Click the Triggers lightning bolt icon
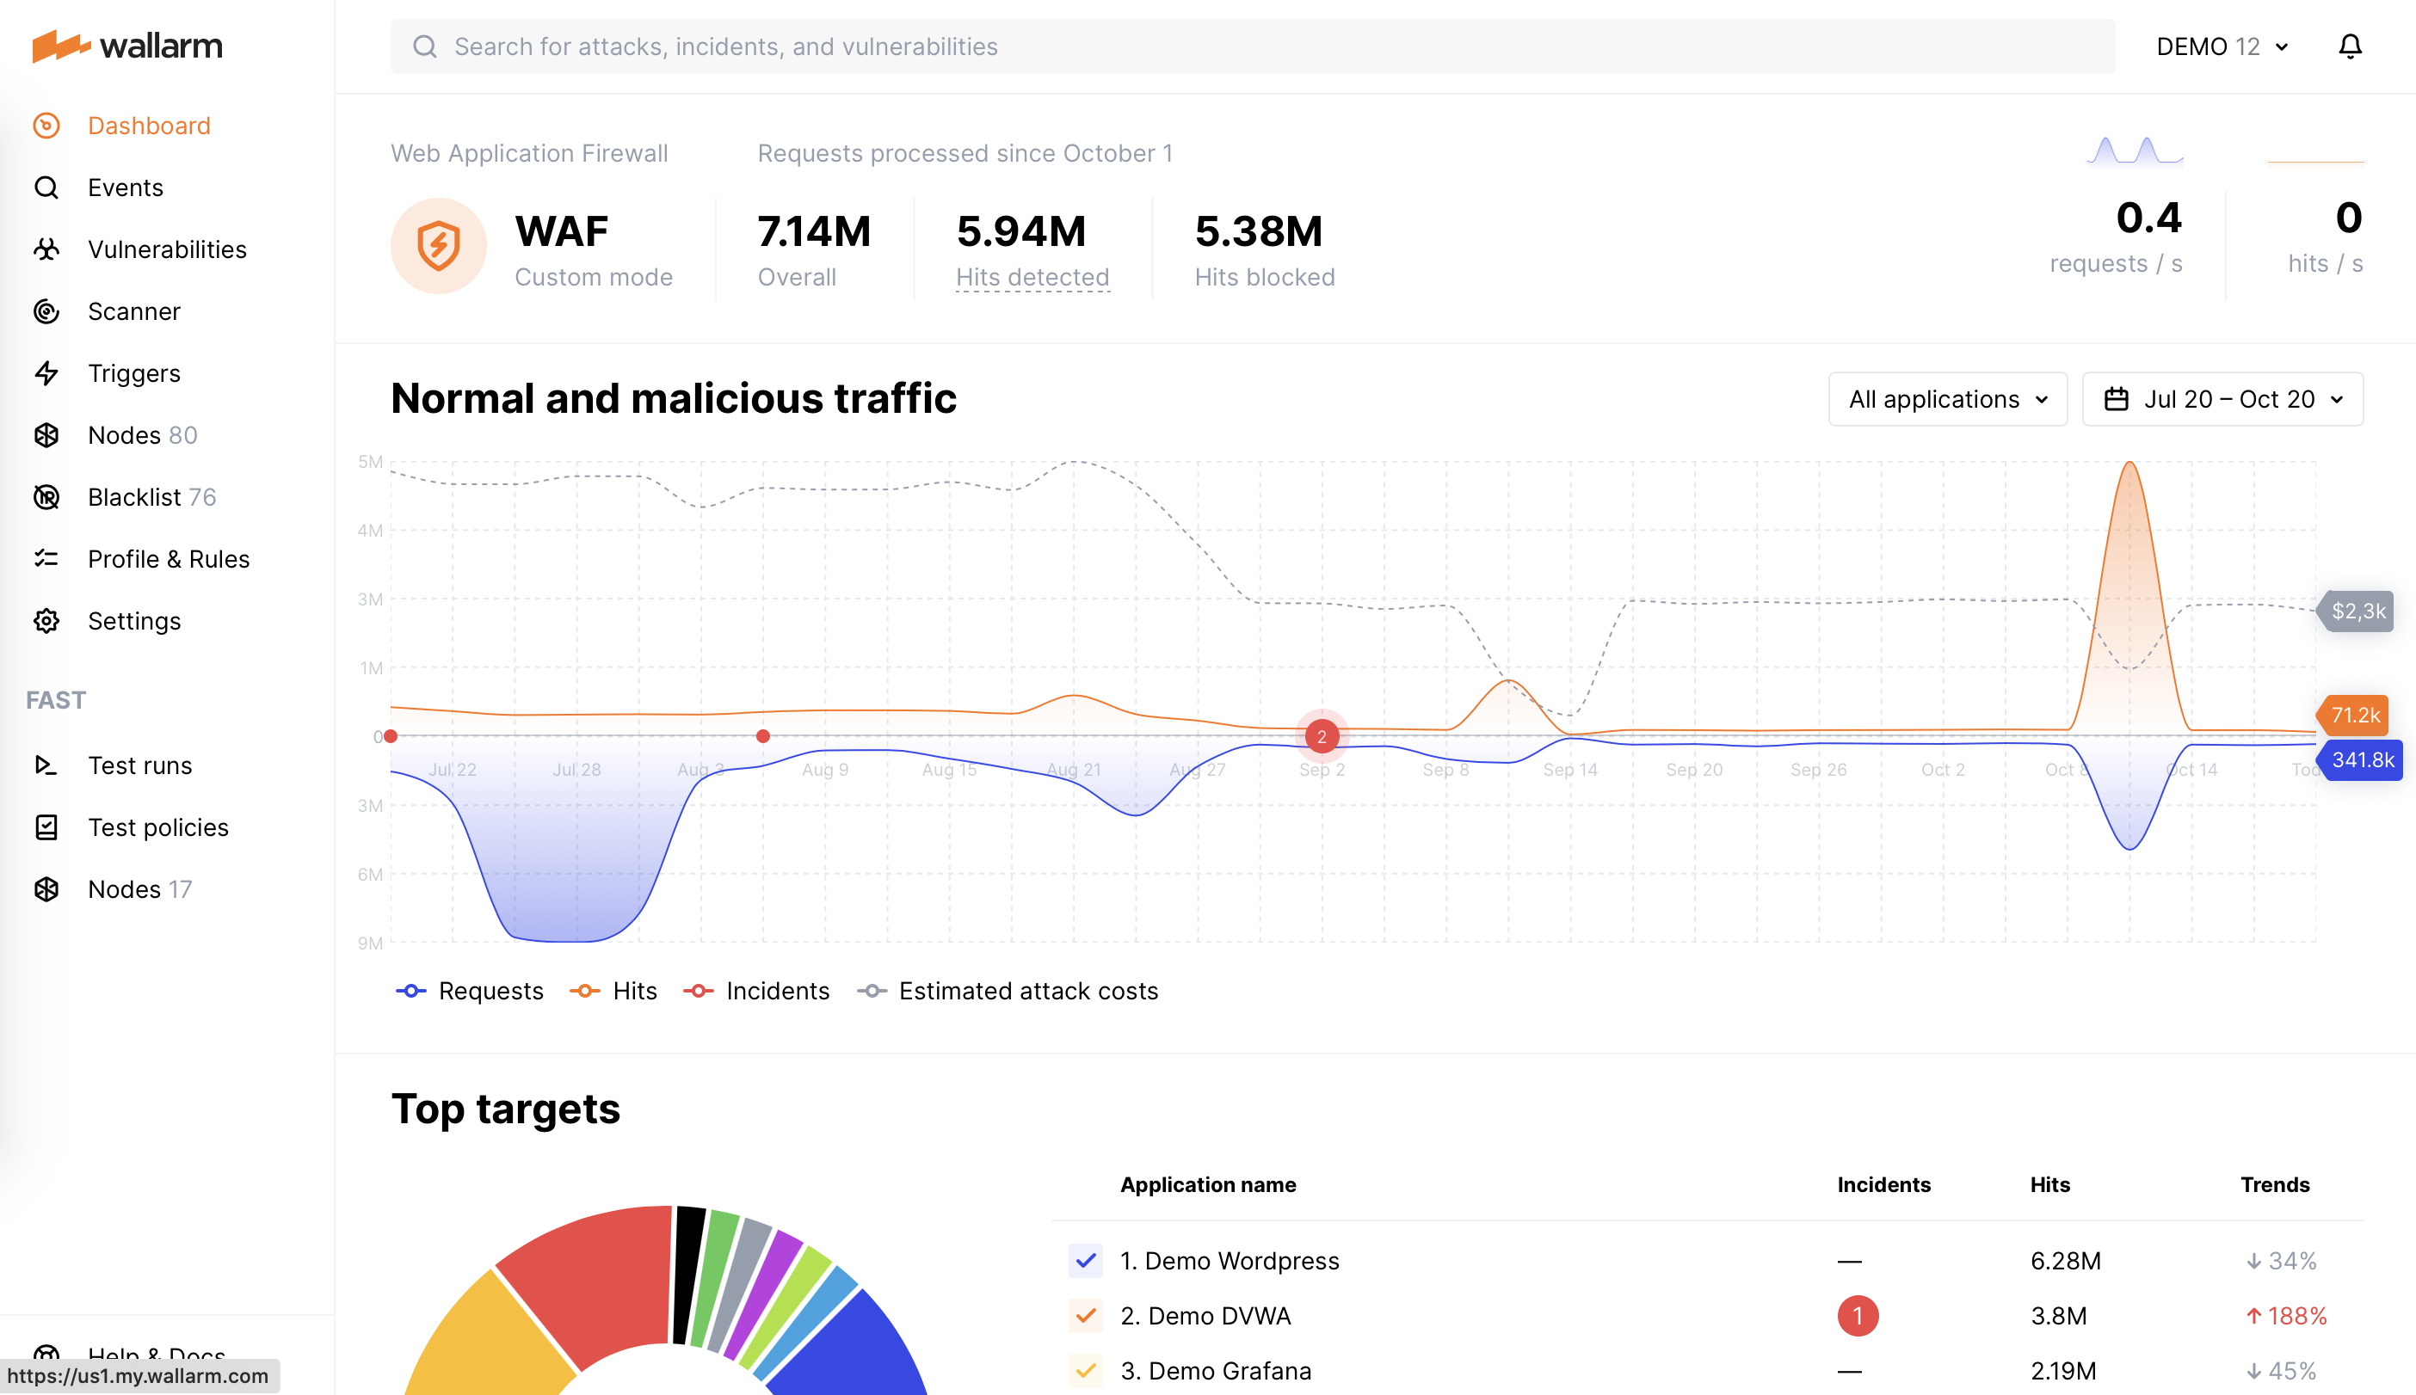 point(46,372)
